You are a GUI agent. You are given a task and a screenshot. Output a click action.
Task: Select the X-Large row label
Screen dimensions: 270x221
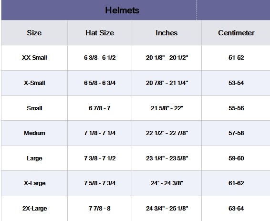[x=34, y=183]
